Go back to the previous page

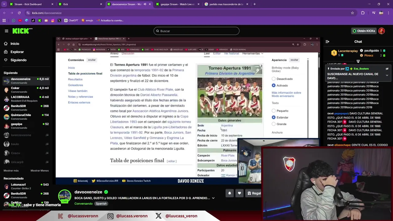4,13
